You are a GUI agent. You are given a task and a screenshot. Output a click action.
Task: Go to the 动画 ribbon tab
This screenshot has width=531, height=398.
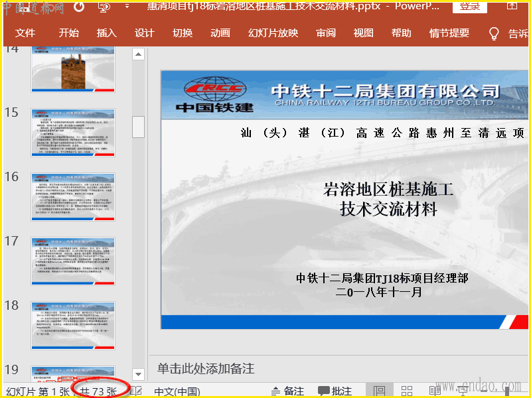pos(220,33)
